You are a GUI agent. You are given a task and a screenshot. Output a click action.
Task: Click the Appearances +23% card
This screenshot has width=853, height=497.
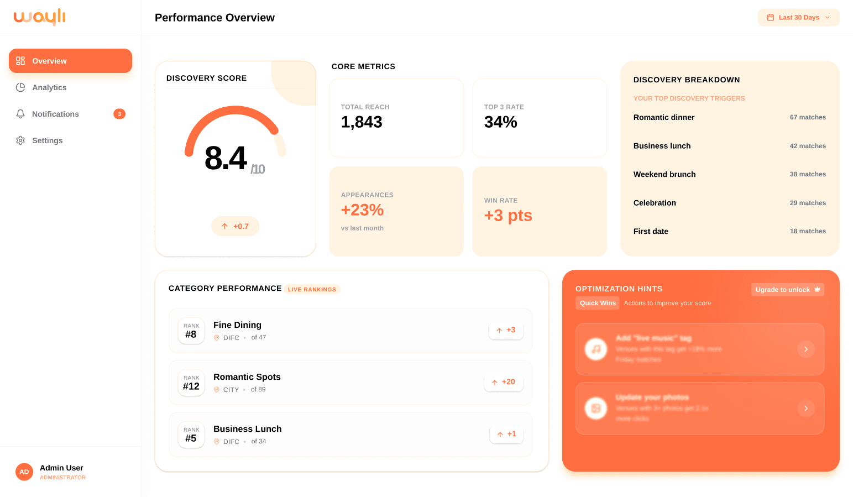pos(396,211)
